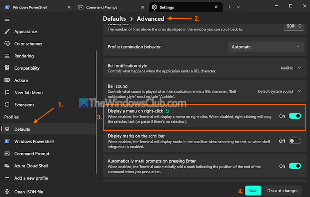The image size is (310, 197).
Task: Click the Actions keyboard icon
Action: pos(7,80)
